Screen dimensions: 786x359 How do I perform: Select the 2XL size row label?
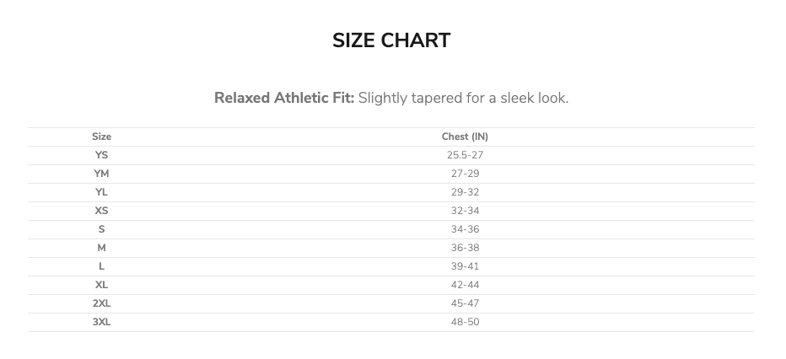pos(101,303)
